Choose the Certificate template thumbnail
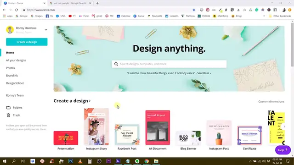 pos(249,136)
